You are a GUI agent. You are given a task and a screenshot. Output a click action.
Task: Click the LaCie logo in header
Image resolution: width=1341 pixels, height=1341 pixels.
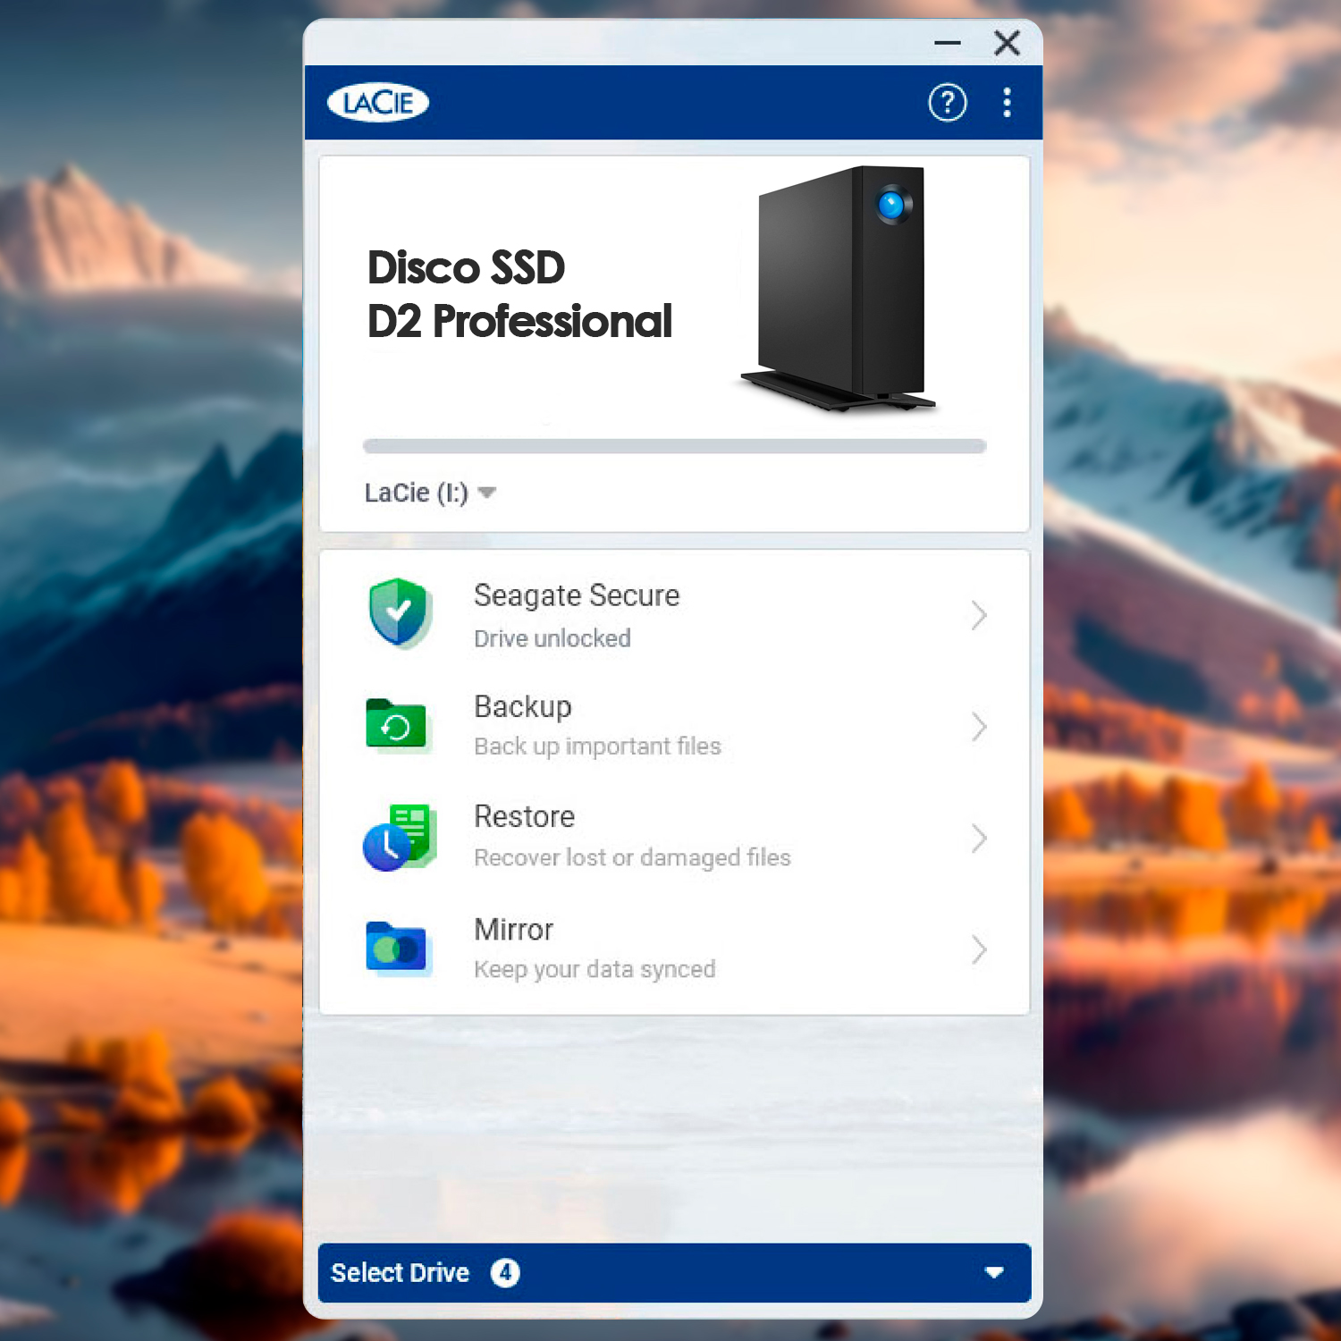point(378,103)
